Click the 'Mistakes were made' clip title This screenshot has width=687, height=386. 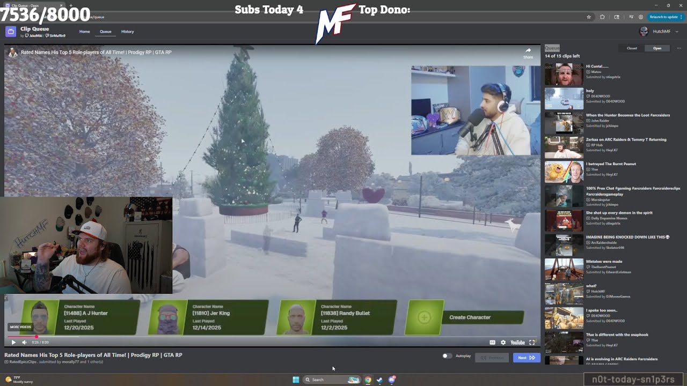point(604,262)
